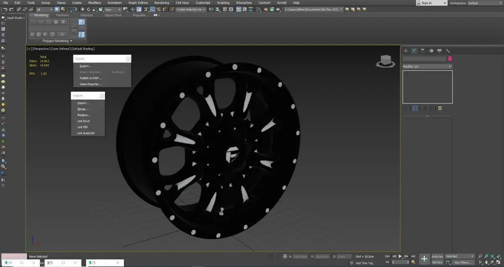Open the Workspaces Default dropdown
The width and height of the screenshot is (504, 267).
tap(485, 3)
